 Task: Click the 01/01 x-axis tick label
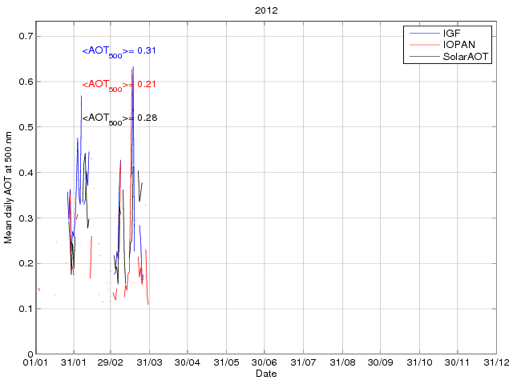point(36,363)
